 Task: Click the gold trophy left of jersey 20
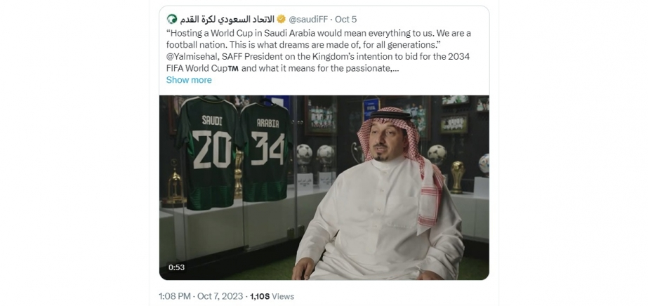point(174,184)
